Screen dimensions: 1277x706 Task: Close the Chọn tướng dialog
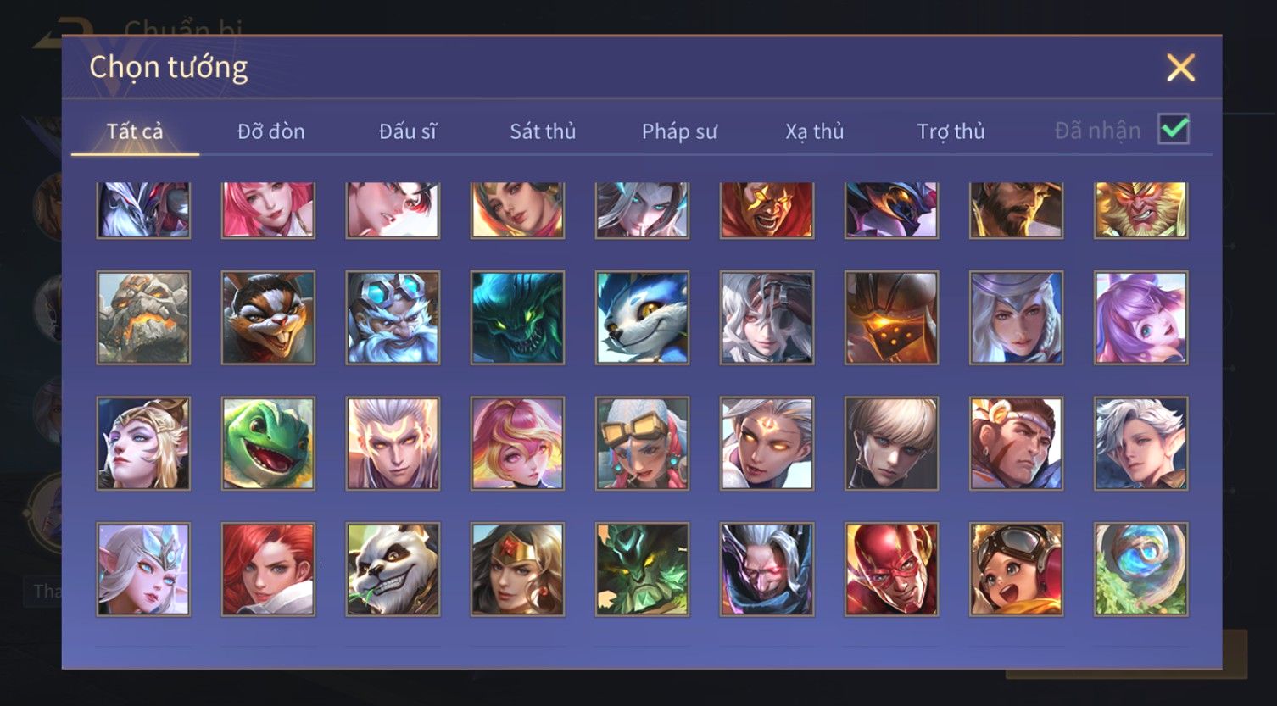(1180, 67)
